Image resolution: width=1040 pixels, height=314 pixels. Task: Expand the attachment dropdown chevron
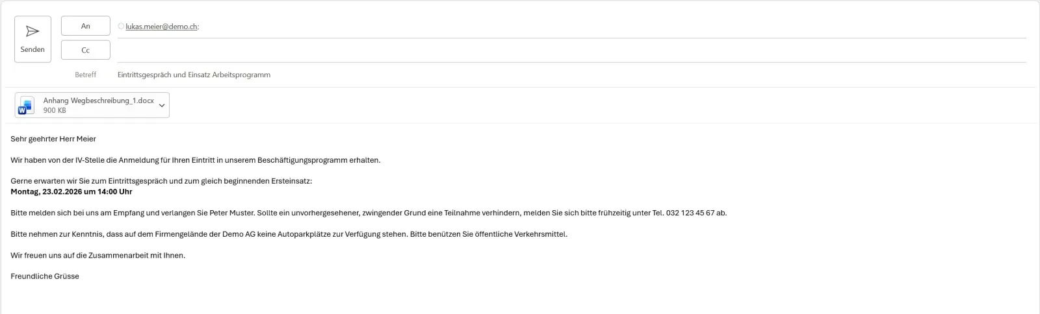click(162, 105)
